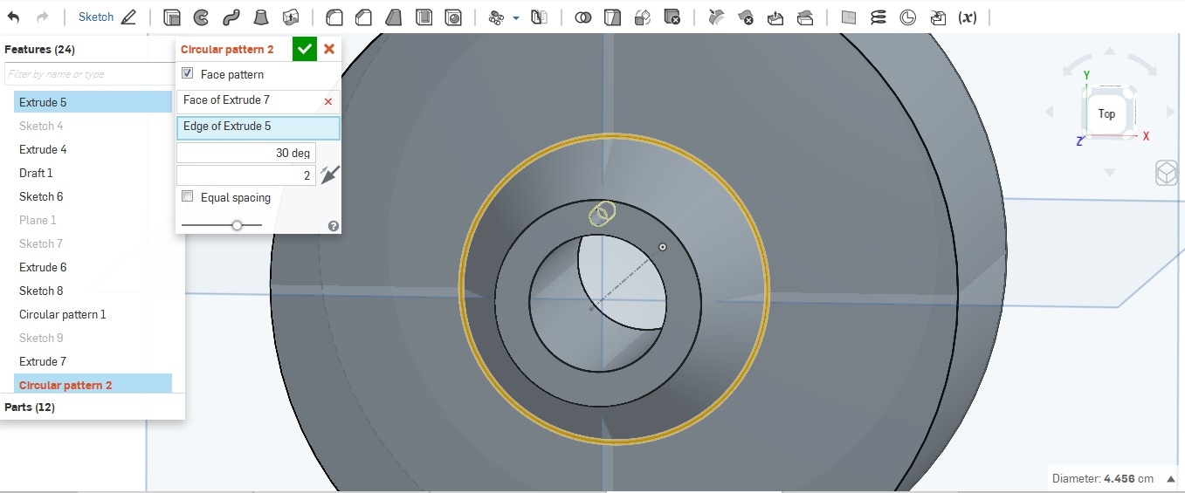This screenshot has height=493, width=1185.
Task: Select Extrude 4 in feature list
Action: tap(93, 149)
